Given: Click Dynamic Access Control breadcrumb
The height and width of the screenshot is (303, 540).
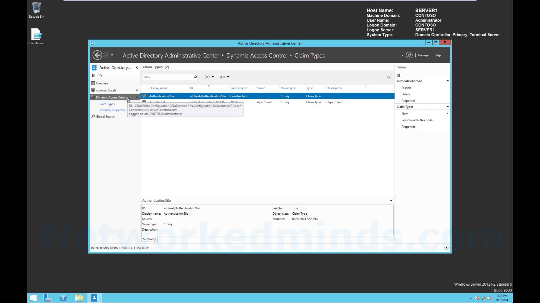Looking at the screenshot, I should (257, 56).
